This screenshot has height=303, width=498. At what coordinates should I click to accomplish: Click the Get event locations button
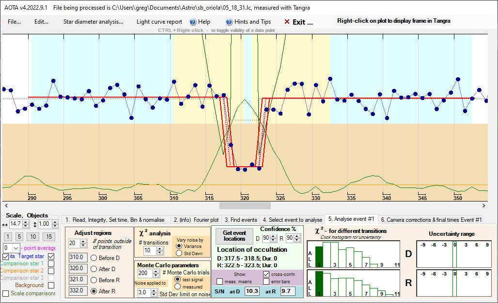(x=234, y=235)
